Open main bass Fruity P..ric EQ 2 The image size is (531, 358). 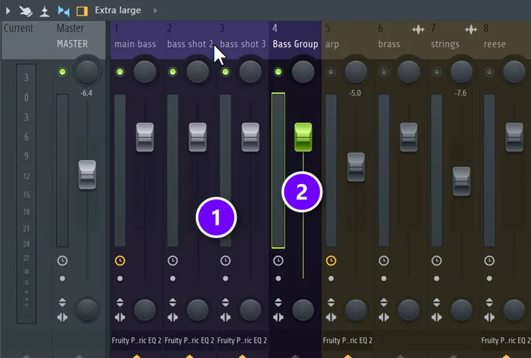(136, 340)
